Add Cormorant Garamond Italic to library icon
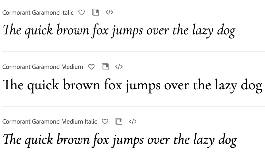This screenshot has width=265, height=158. [95, 12]
